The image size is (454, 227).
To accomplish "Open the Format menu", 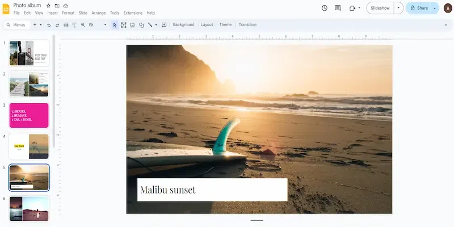I will (x=68, y=13).
